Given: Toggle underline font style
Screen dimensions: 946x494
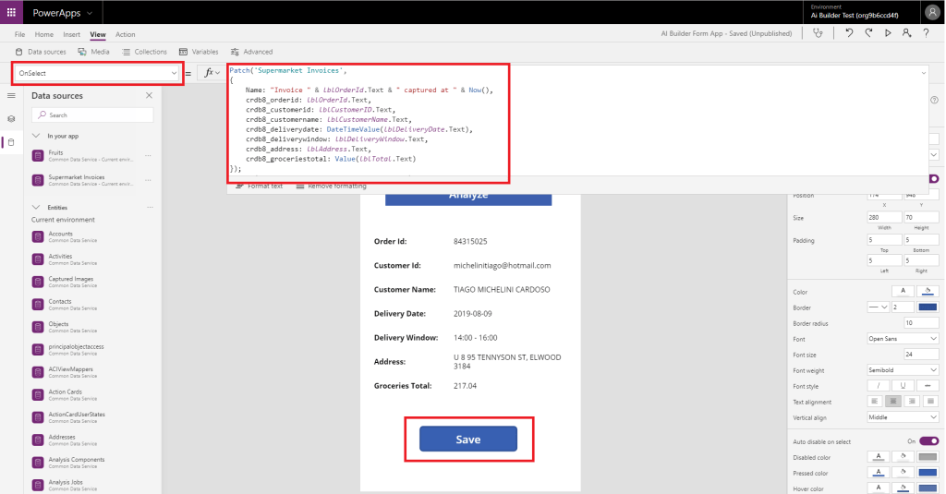Looking at the screenshot, I should pyautogui.click(x=903, y=386).
